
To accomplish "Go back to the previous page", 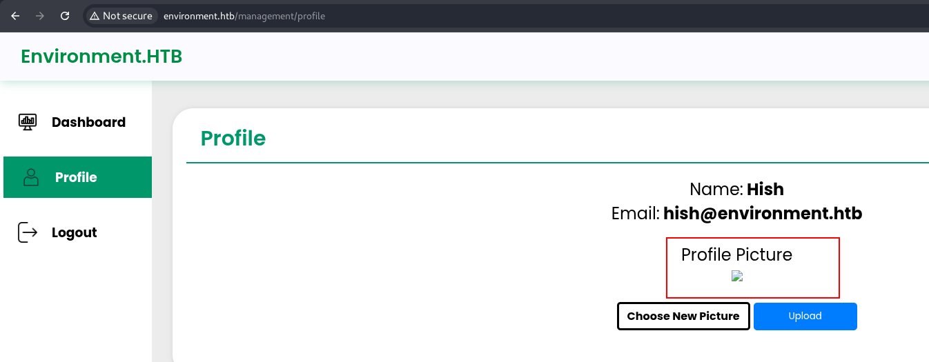I will click(x=15, y=16).
